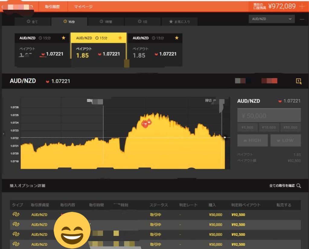Select the highlighted yellow AUD/NZD card
Screen dimensions: 309x249
[x=99, y=50]
